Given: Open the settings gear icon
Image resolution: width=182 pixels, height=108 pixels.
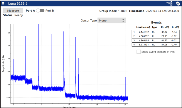Looking at the screenshot, I should click(x=178, y=4).
